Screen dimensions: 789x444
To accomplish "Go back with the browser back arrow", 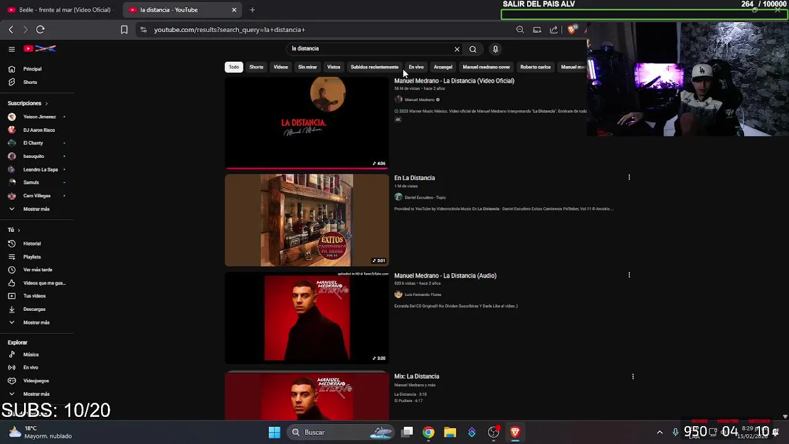I will (x=11, y=30).
